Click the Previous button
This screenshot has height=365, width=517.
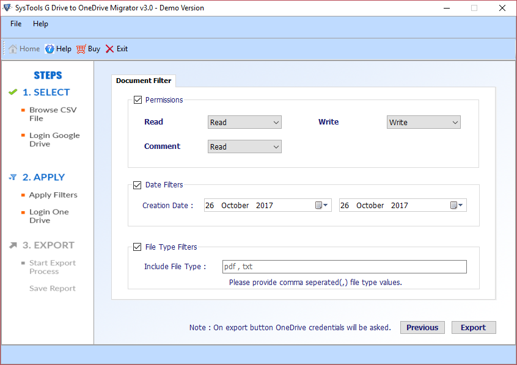422,327
